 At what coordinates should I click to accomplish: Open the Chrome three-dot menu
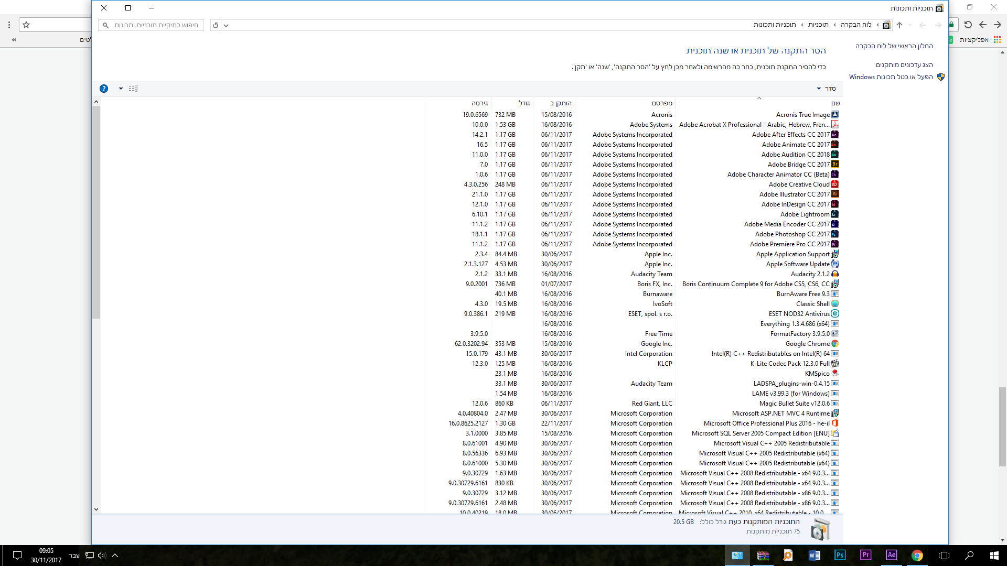click(x=9, y=25)
